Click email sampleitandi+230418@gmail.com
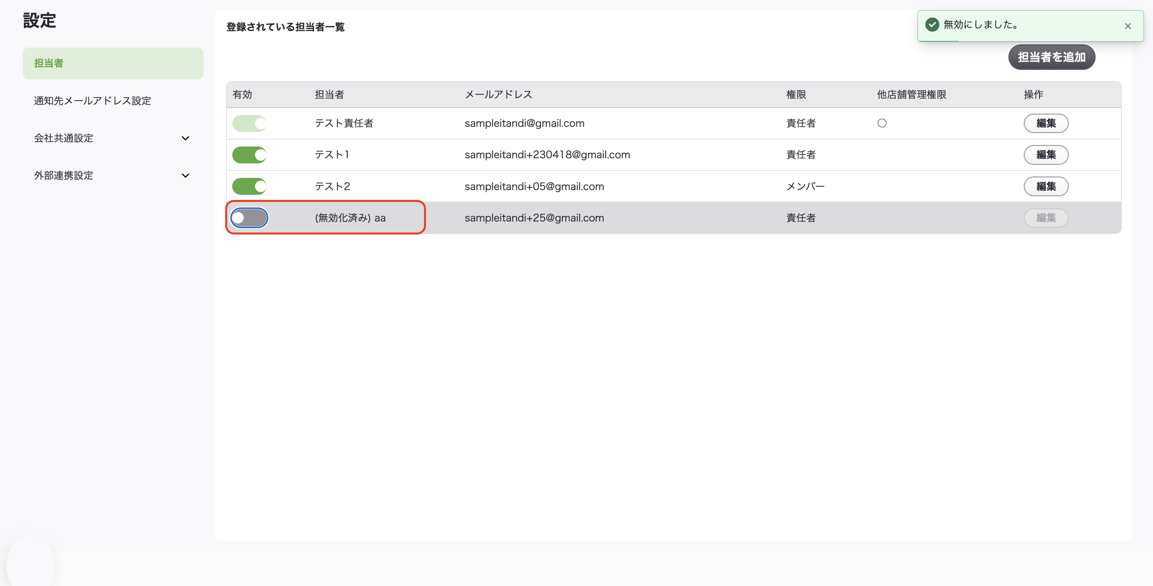1153x586 pixels. tap(547, 155)
